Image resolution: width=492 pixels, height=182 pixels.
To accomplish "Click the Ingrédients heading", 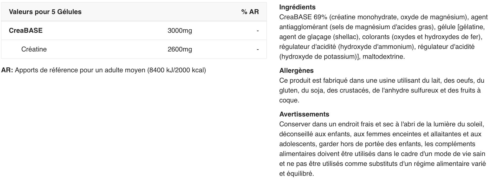I will [297, 7].
